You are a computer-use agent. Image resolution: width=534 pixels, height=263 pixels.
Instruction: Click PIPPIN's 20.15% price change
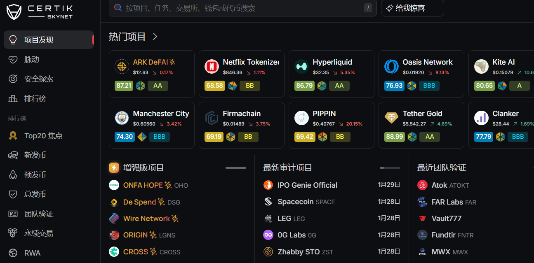click(x=351, y=124)
